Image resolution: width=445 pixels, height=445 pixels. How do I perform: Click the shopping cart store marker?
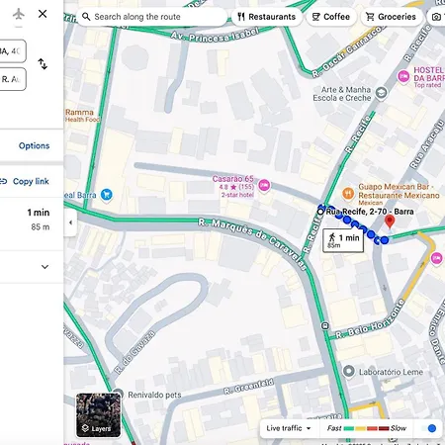click(106, 195)
